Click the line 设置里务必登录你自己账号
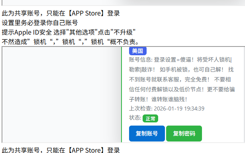The width and height of the screenshot is (245, 153). 40,23
